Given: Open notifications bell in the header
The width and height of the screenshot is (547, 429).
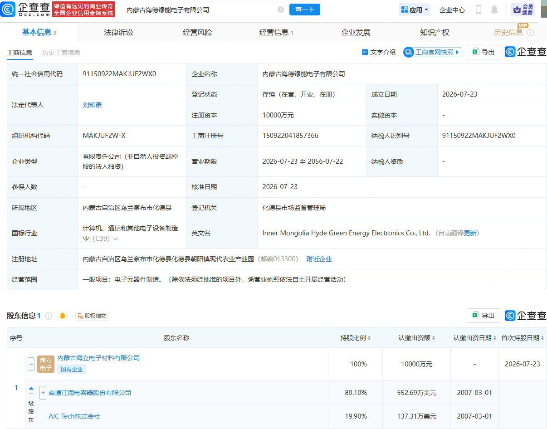Looking at the screenshot, I should 494,10.
